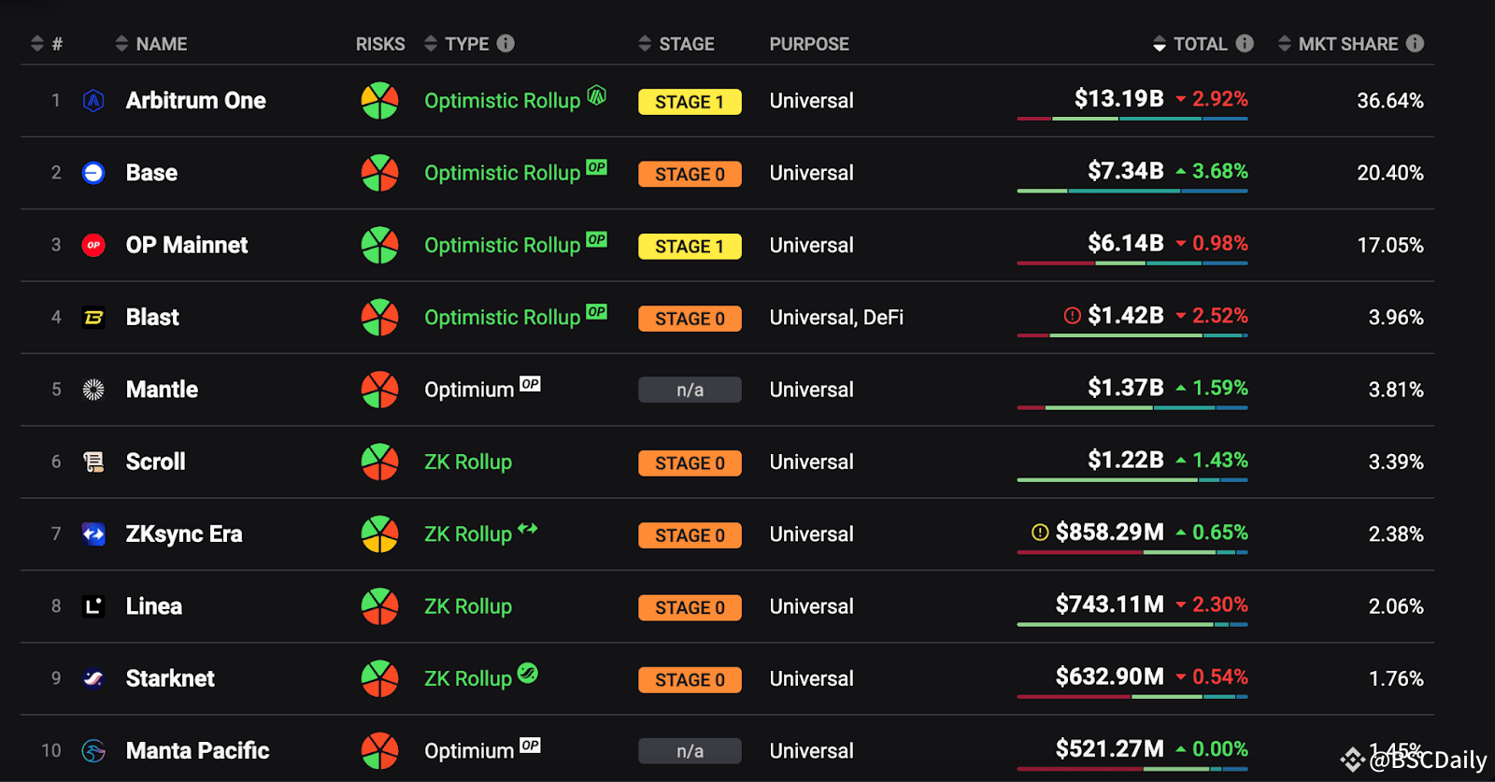The width and height of the screenshot is (1495, 782).
Task: Sort the list by STAGE column
Action: tap(686, 44)
